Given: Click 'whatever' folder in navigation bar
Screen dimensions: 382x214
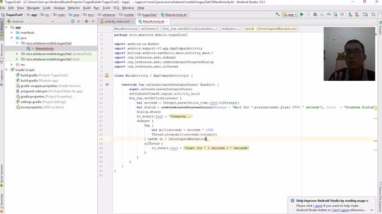Looking at the screenshot, I should (x=106, y=15).
